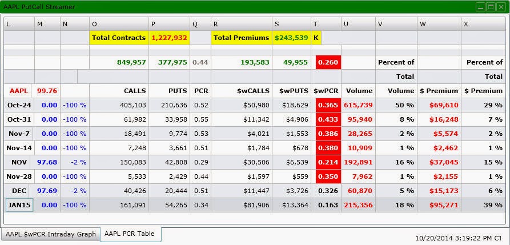This screenshot has height=245, width=510.
Task: Click the 405,103 calls cell for Oct-24
Action: [x=119, y=105]
